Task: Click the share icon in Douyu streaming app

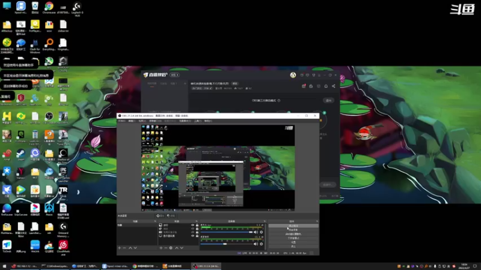Action: tap(334, 86)
